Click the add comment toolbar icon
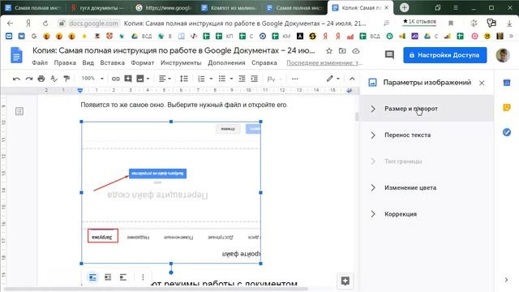The image size is (519, 292). click(128, 79)
